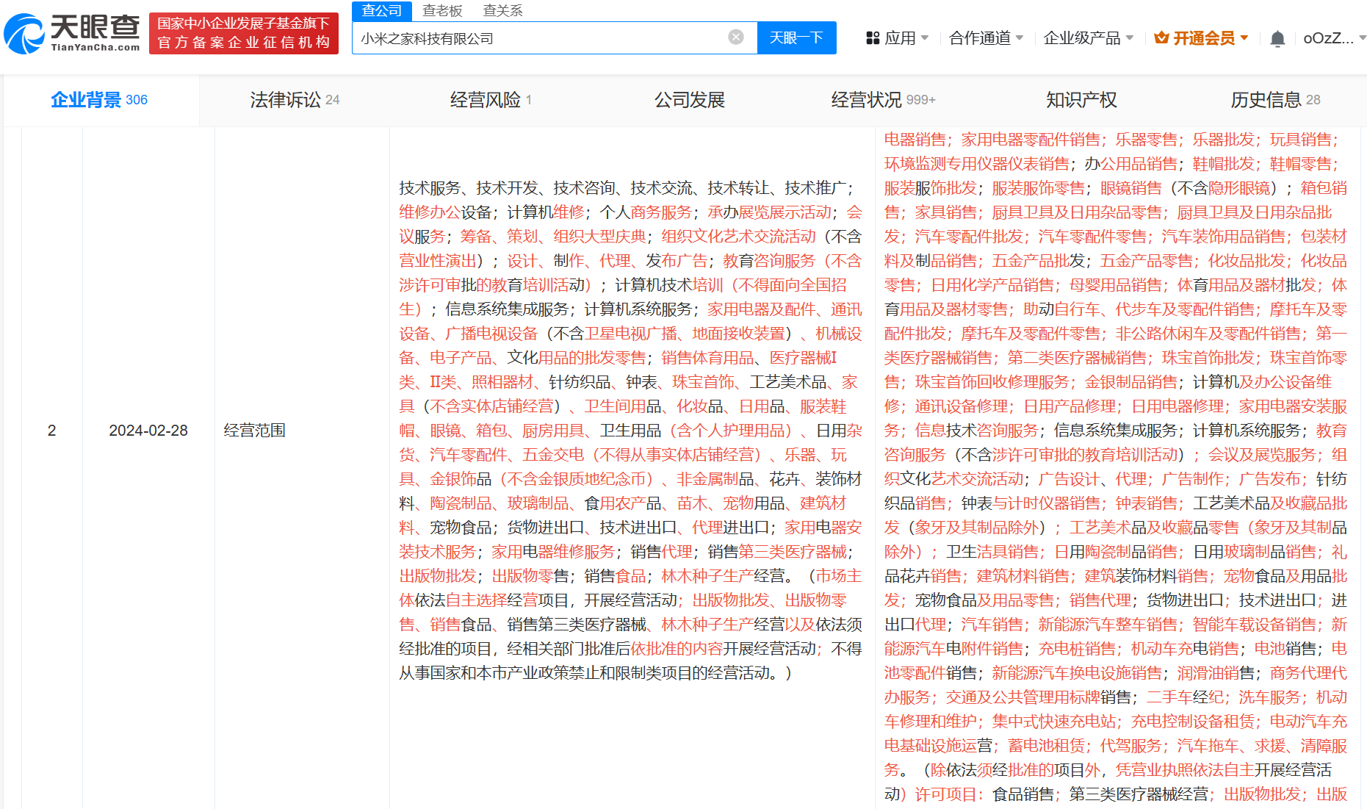
Task: Click the 应用 grid icon
Action: coord(873,38)
